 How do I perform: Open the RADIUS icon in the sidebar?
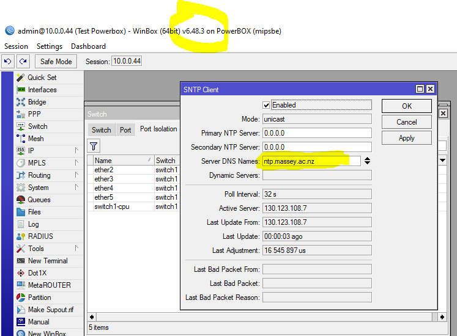tap(21, 236)
